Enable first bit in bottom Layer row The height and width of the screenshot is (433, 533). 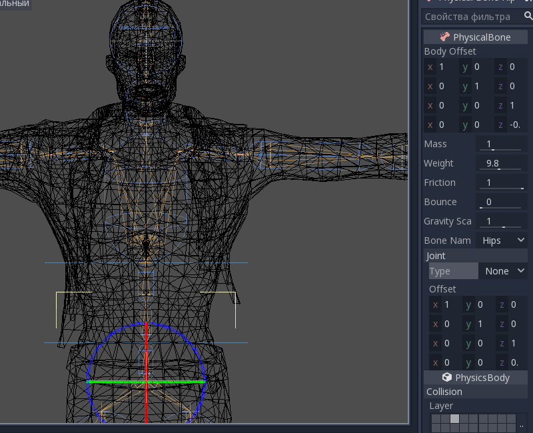click(436, 428)
